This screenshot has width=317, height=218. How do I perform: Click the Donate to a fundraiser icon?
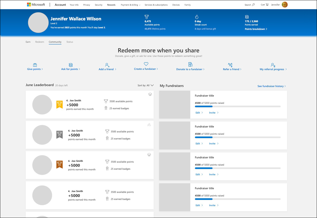pos(190,65)
